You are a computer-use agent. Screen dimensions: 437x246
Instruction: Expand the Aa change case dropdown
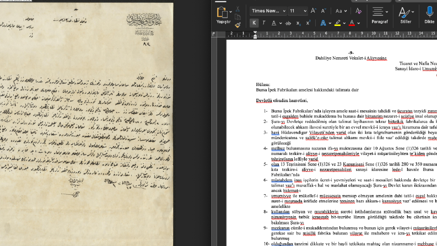pyautogui.click(x=341, y=11)
